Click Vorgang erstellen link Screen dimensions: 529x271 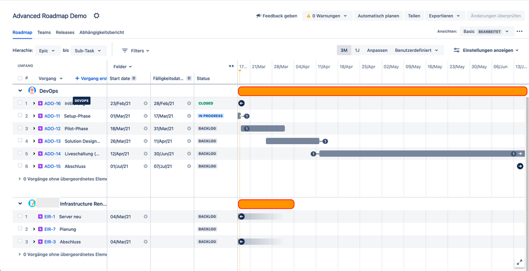coord(91,78)
